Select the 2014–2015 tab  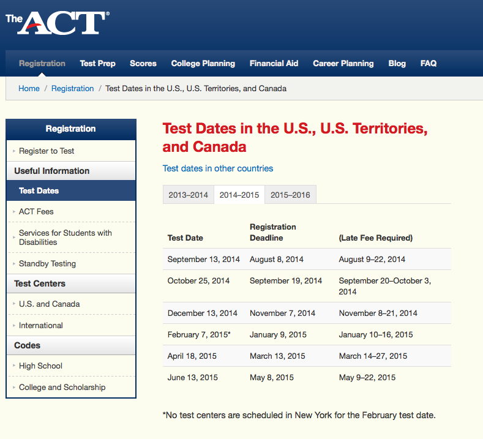coord(239,195)
